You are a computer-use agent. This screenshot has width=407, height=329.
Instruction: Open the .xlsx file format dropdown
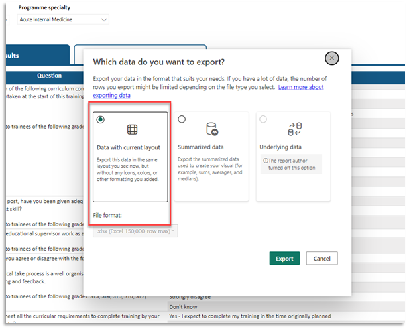point(135,231)
